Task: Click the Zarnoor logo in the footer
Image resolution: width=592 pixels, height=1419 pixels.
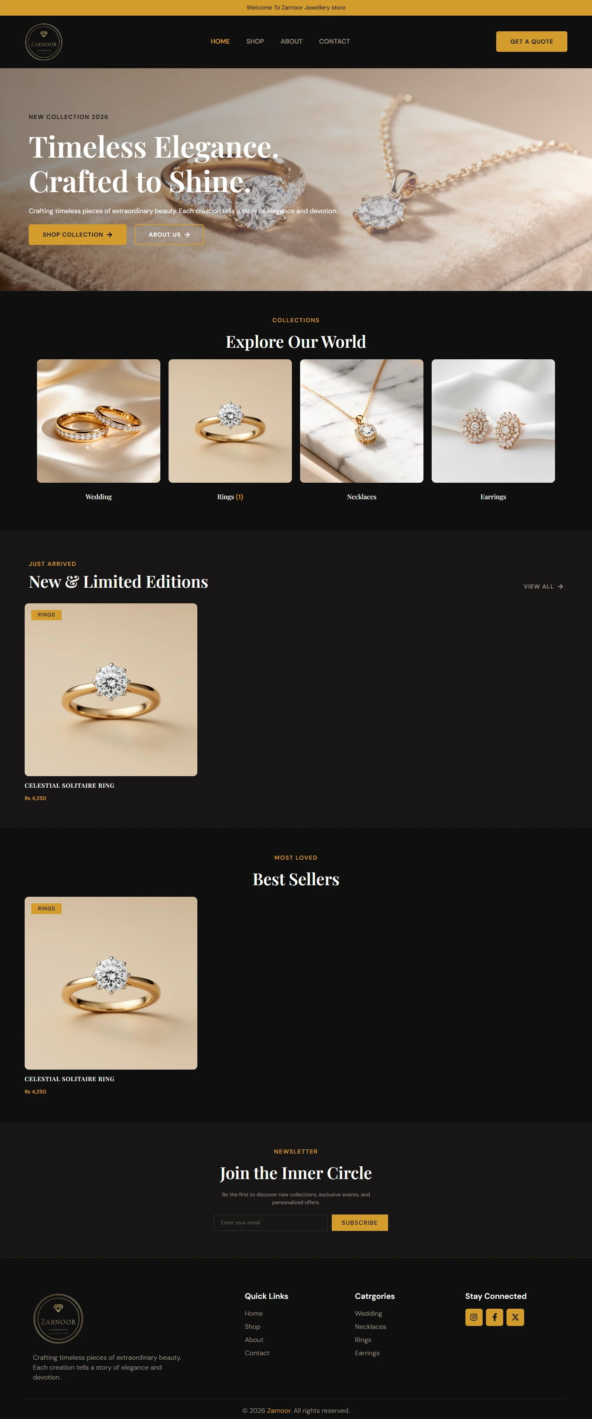Action: point(58,1319)
